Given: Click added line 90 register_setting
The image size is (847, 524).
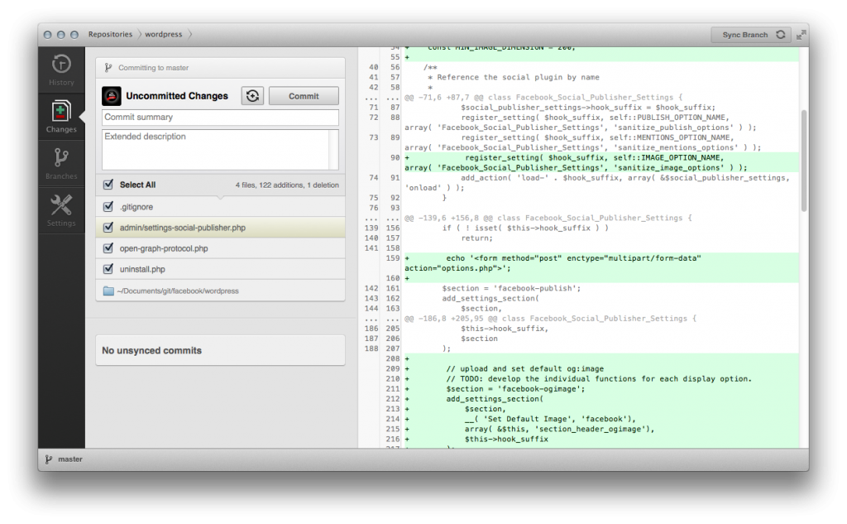Looking at the screenshot, I should click(601, 163).
